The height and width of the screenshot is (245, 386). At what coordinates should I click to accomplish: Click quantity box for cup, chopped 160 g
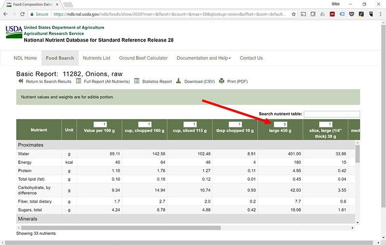145,124
